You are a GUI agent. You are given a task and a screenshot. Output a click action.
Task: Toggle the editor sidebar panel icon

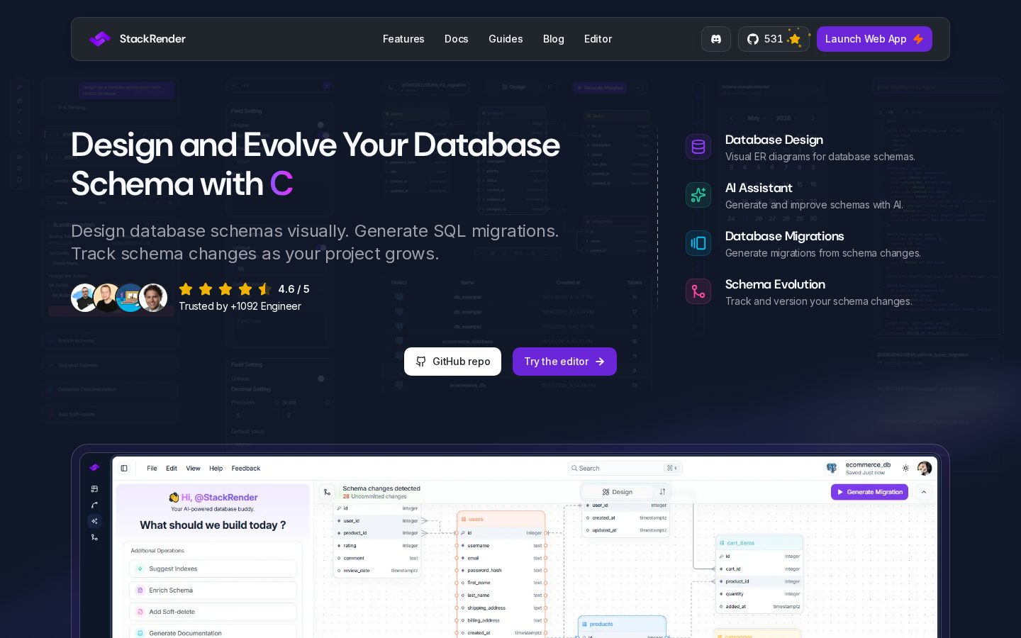pos(124,469)
